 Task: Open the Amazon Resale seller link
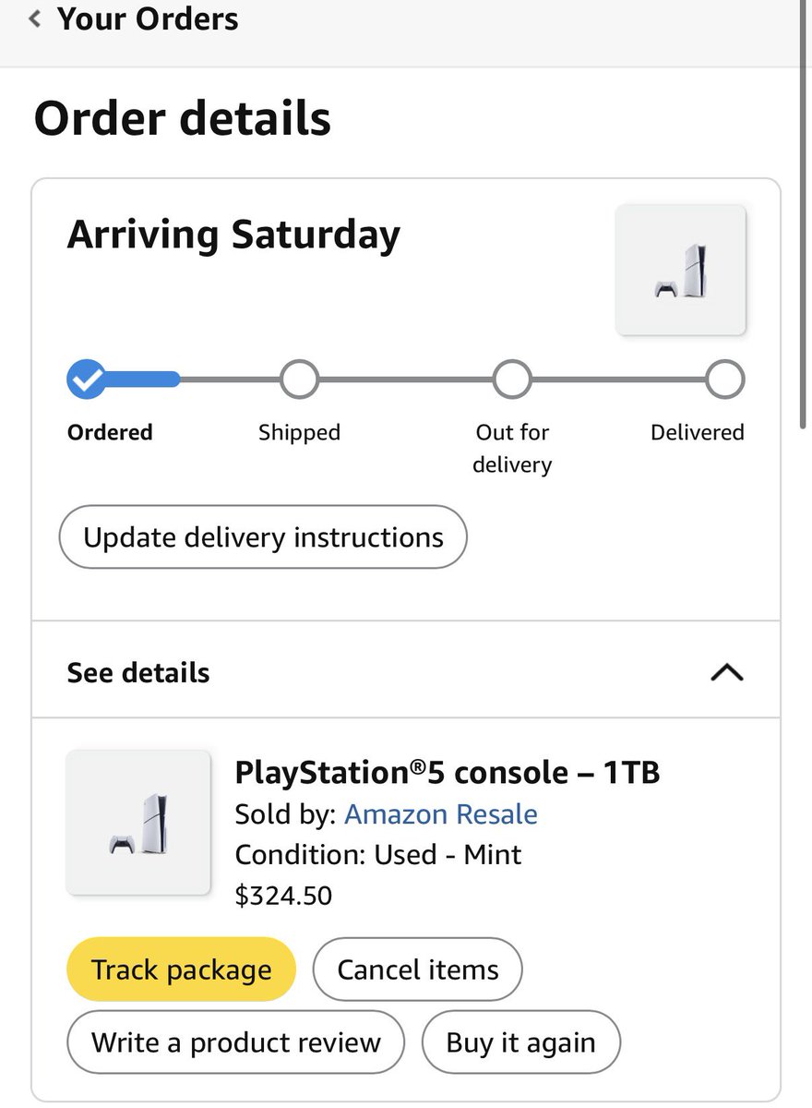click(x=441, y=814)
